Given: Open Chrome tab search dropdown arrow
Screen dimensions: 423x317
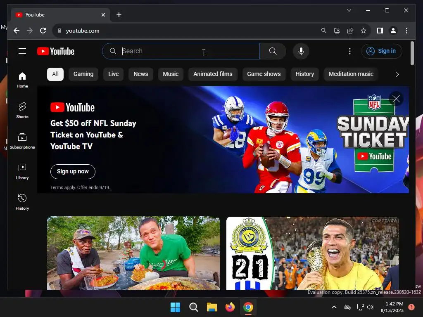Looking at the screenshot, I should pos(349,10).
